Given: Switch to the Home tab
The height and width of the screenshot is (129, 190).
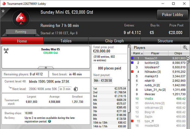Looking at the screenshot, I should [x=22, y=41].
